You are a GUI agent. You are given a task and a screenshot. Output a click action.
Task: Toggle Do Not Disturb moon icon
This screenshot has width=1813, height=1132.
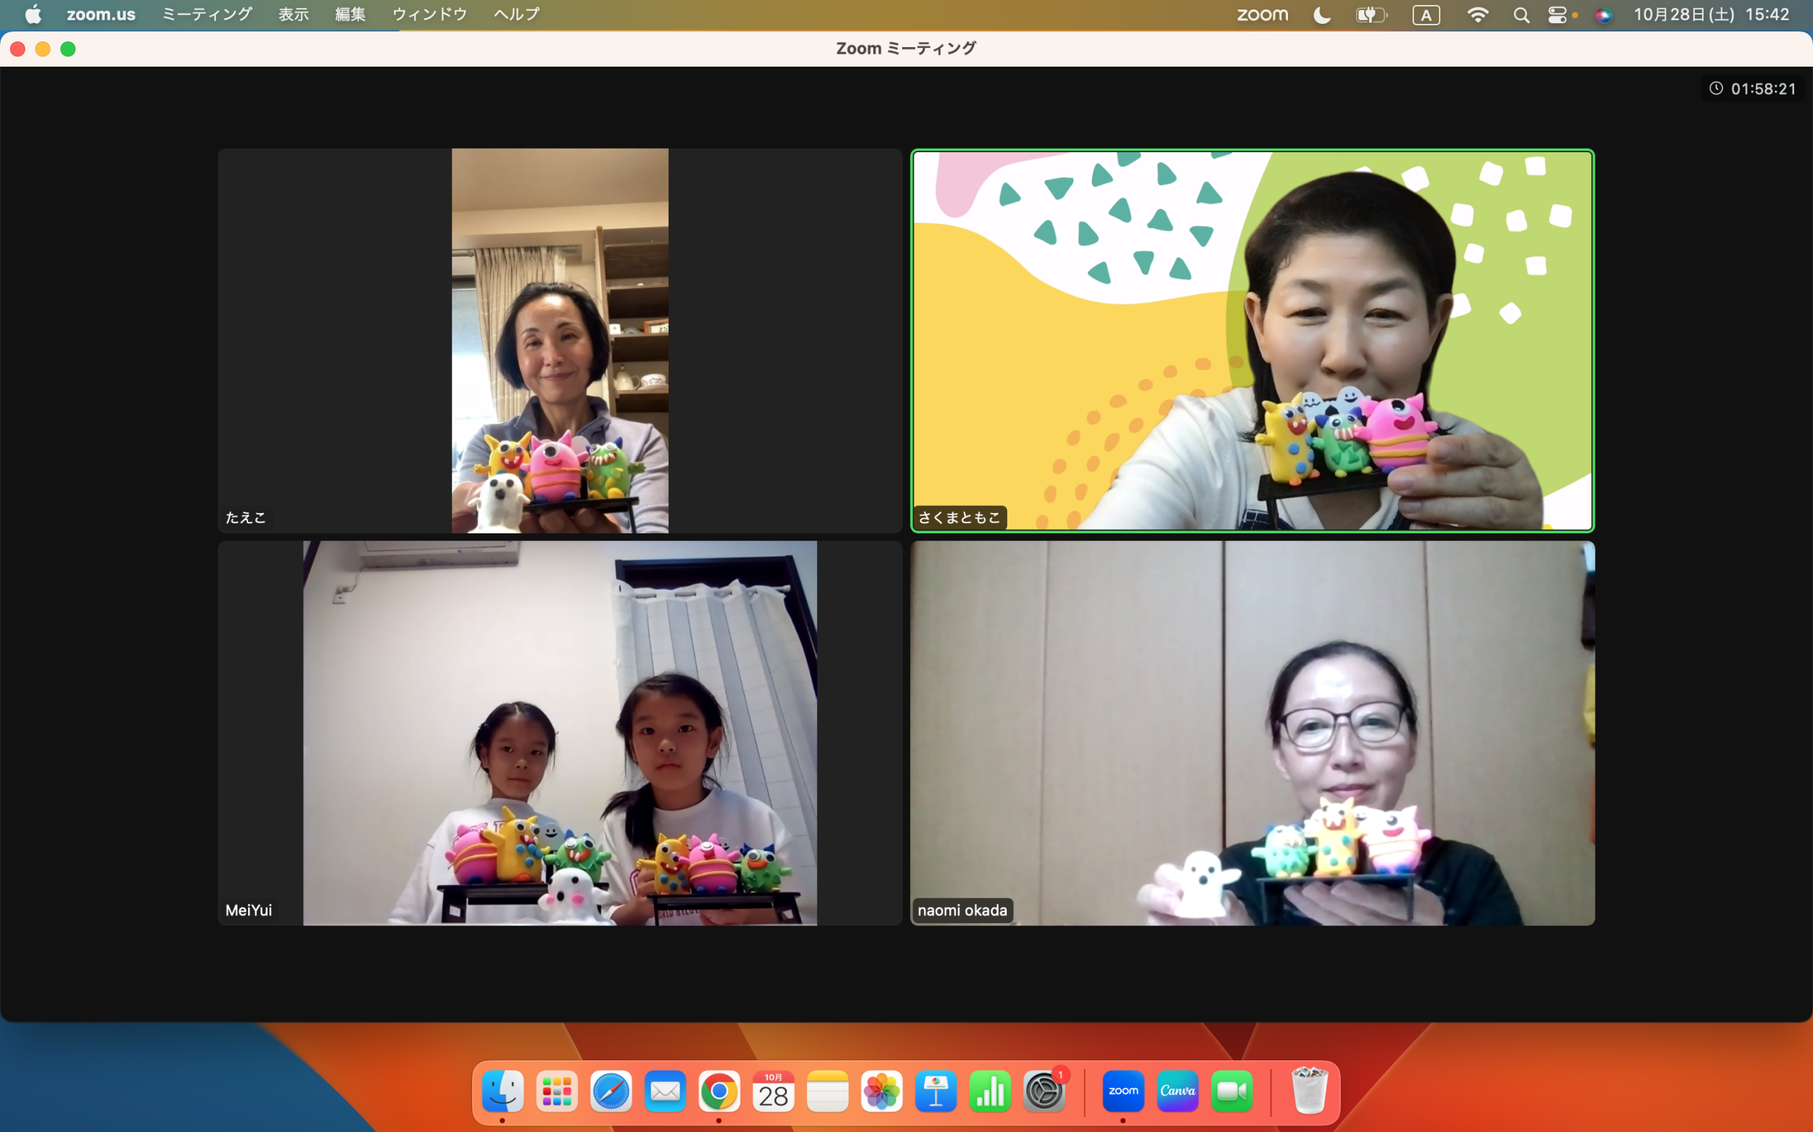pos(1322,14)
